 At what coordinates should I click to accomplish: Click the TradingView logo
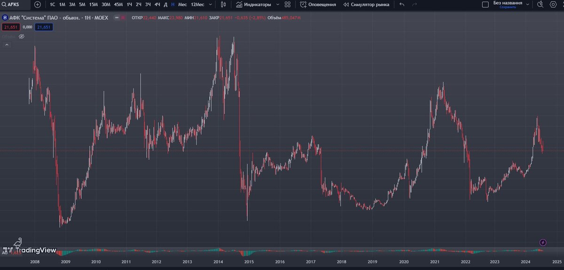pyautogui.click(x=29, y=250)
